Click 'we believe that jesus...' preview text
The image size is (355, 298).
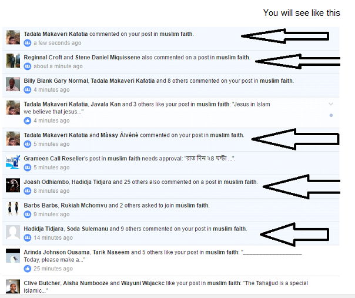pos(53,112)
